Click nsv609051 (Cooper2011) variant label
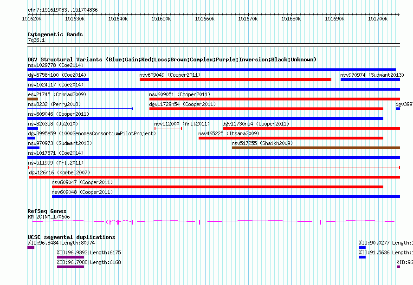Viewport: 413px width, 285px height. tap(180, 94)
